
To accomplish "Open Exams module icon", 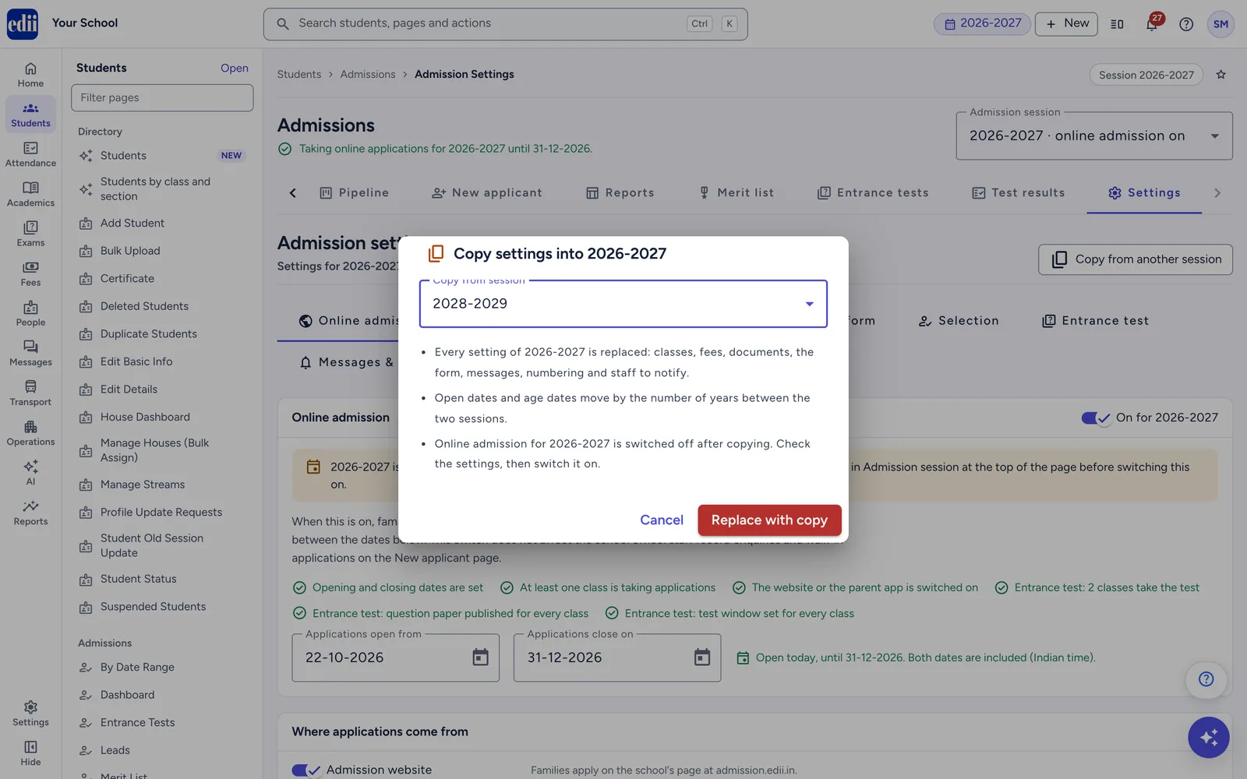I will 30,234.
